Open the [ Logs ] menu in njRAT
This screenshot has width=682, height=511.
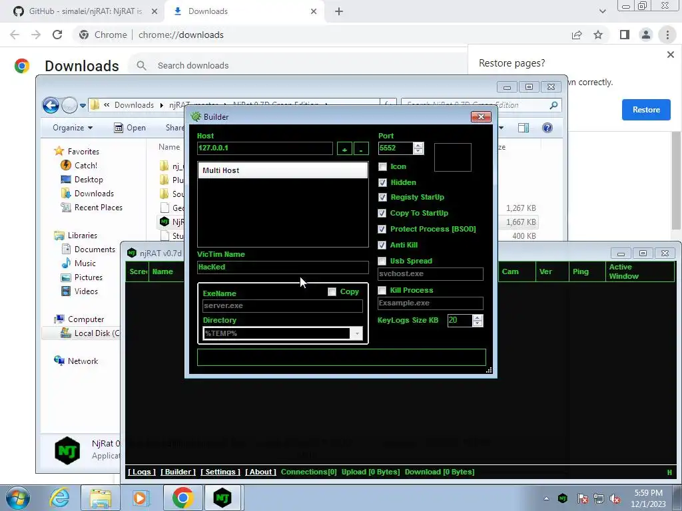(x=142, y=472)
